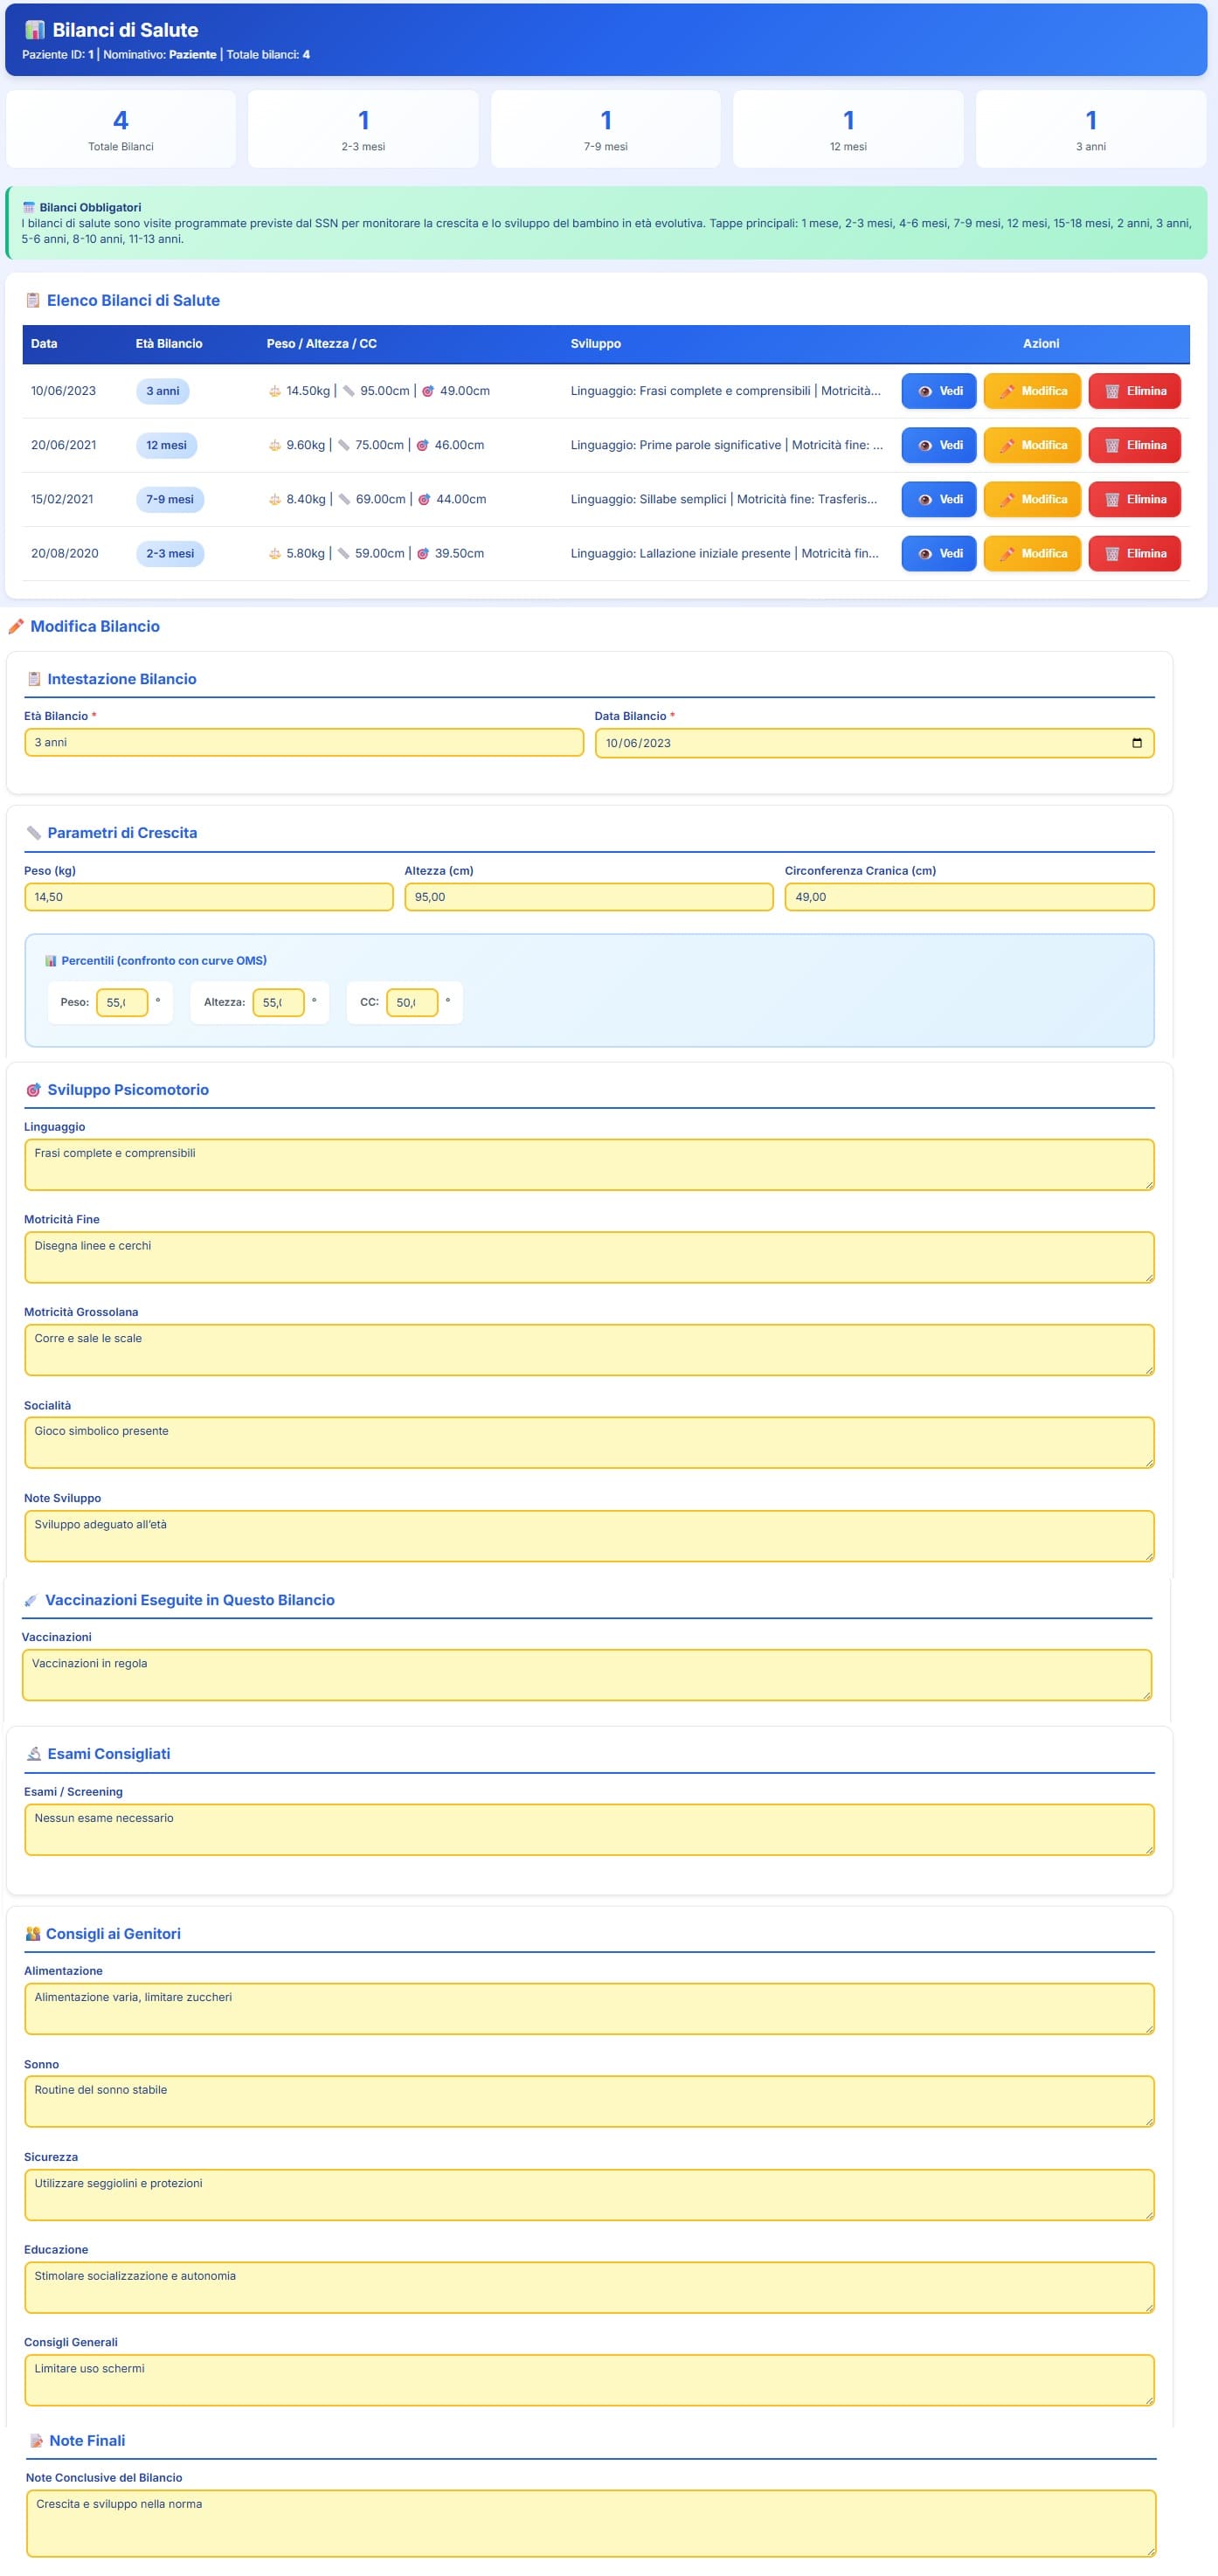Click the target icon beside Sviluppo Psicomotorio

tap(33, 1090)
